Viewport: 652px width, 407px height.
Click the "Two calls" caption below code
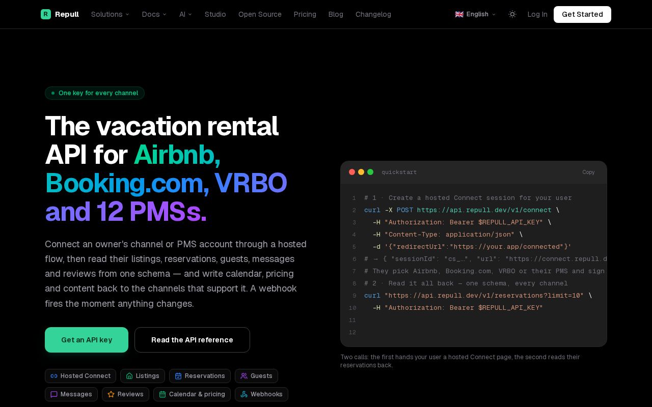(x=460, y=361)
